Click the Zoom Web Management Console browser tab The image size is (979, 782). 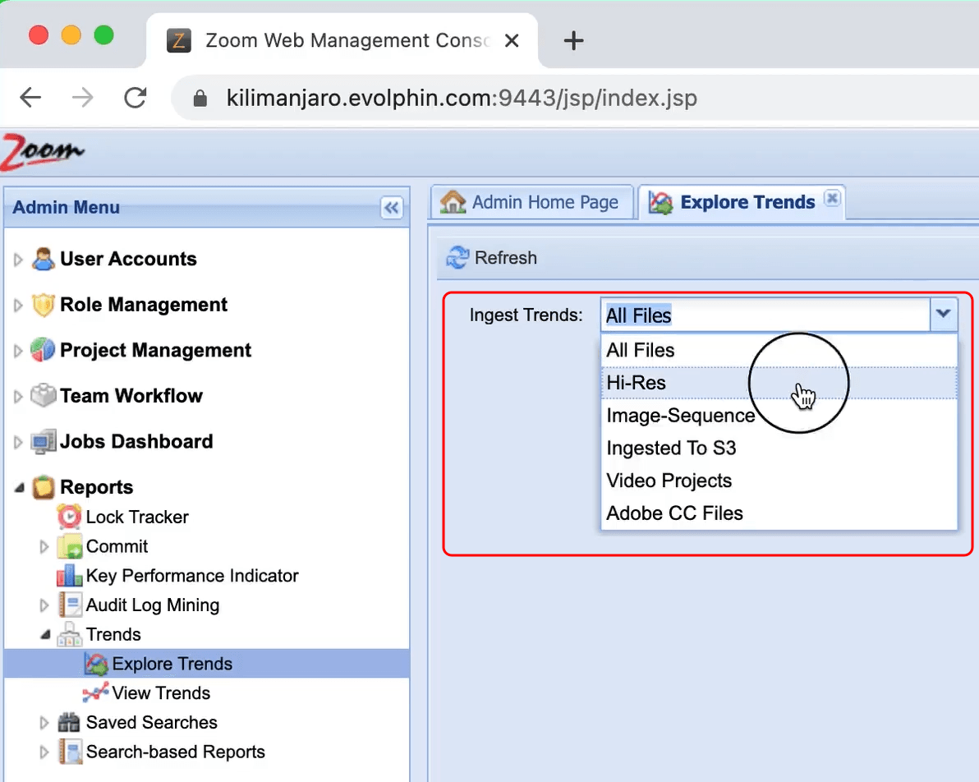pyautogui.click(x=342, y=40)
